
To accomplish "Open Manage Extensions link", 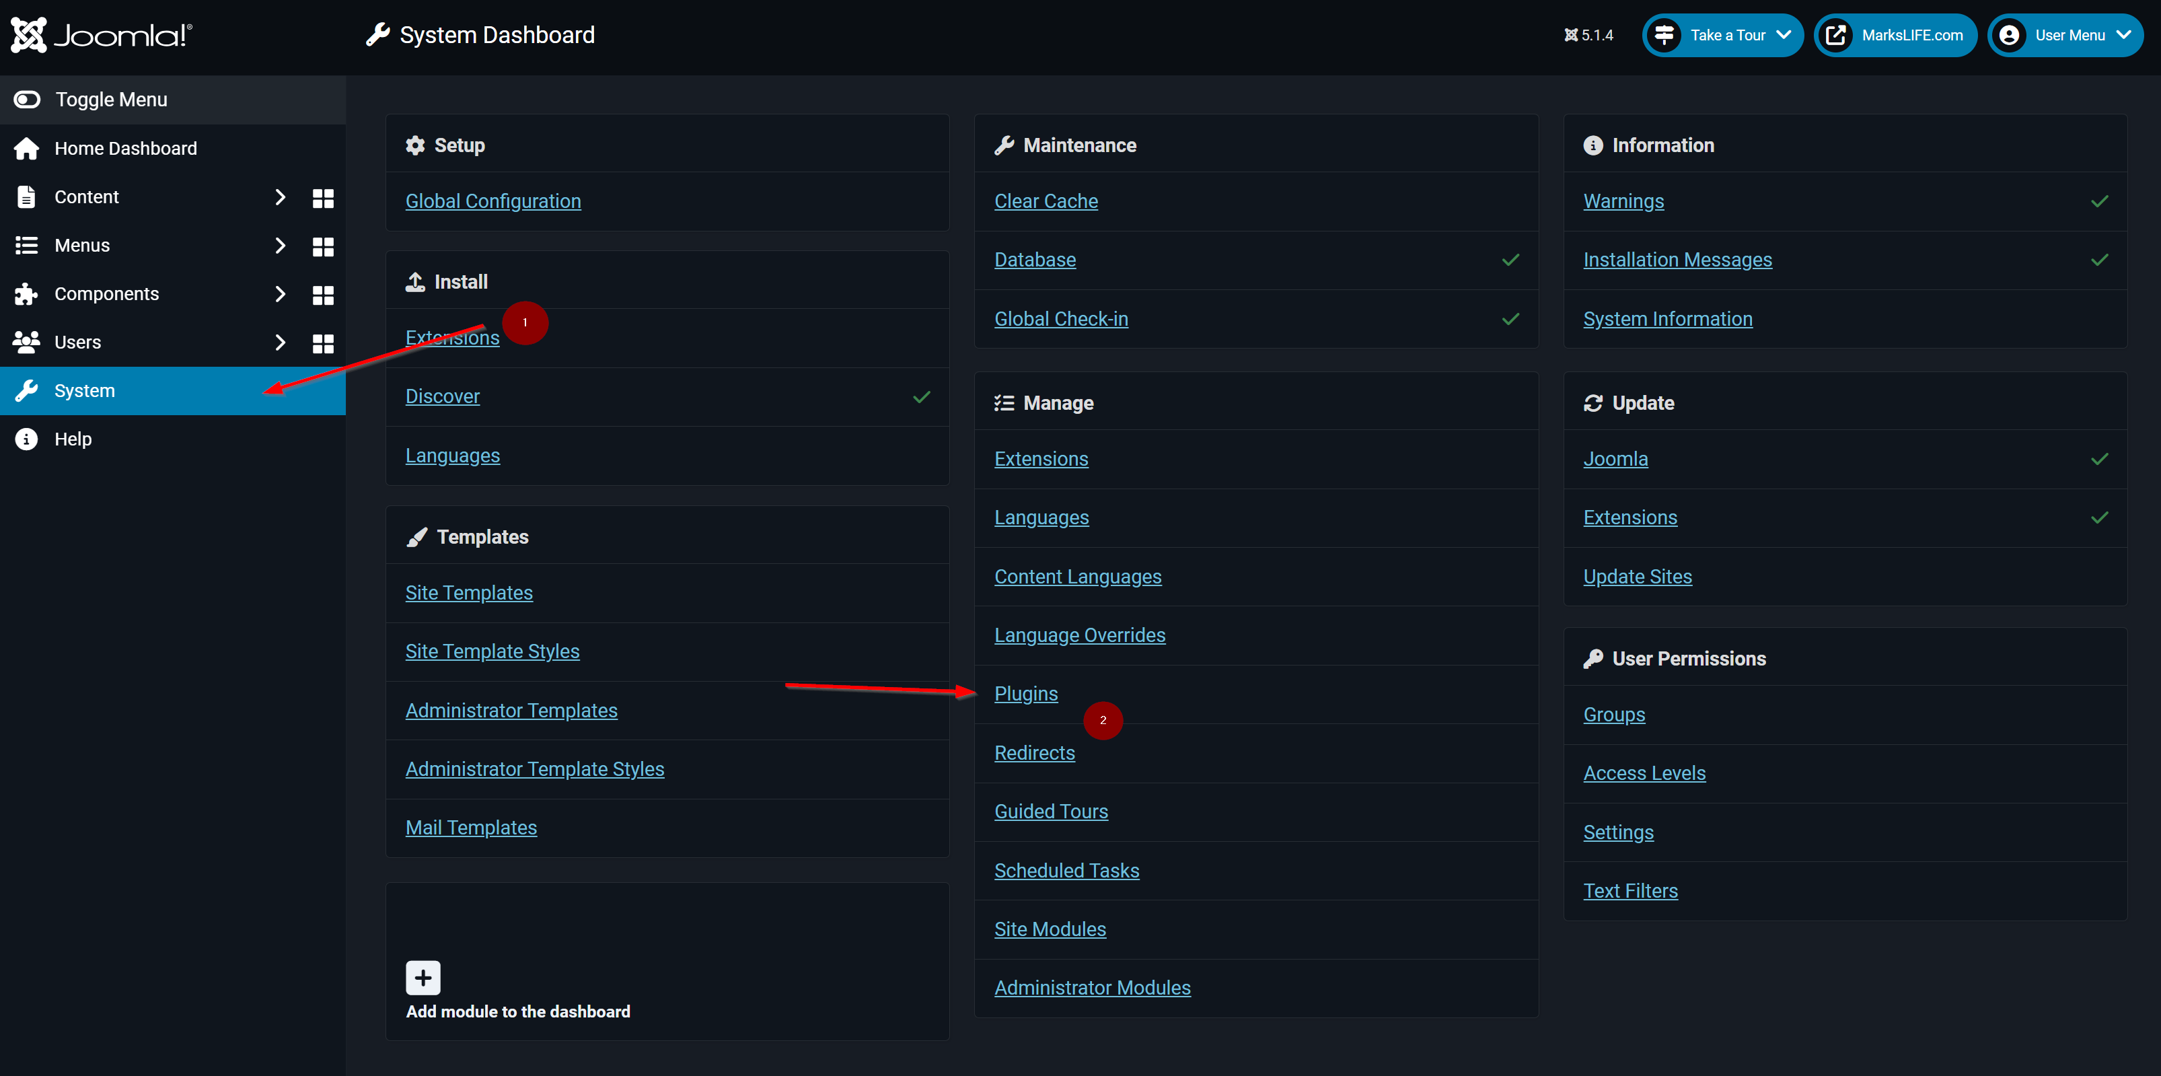I will click(1041, 459).
